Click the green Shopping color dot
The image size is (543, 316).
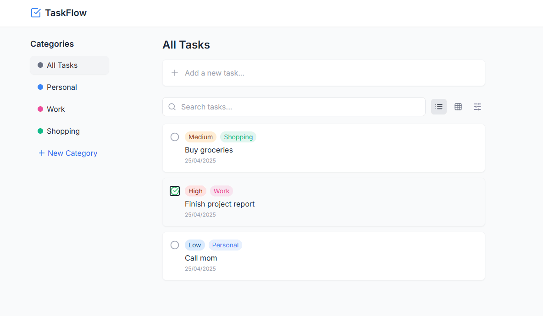click(x=40, y=131)
